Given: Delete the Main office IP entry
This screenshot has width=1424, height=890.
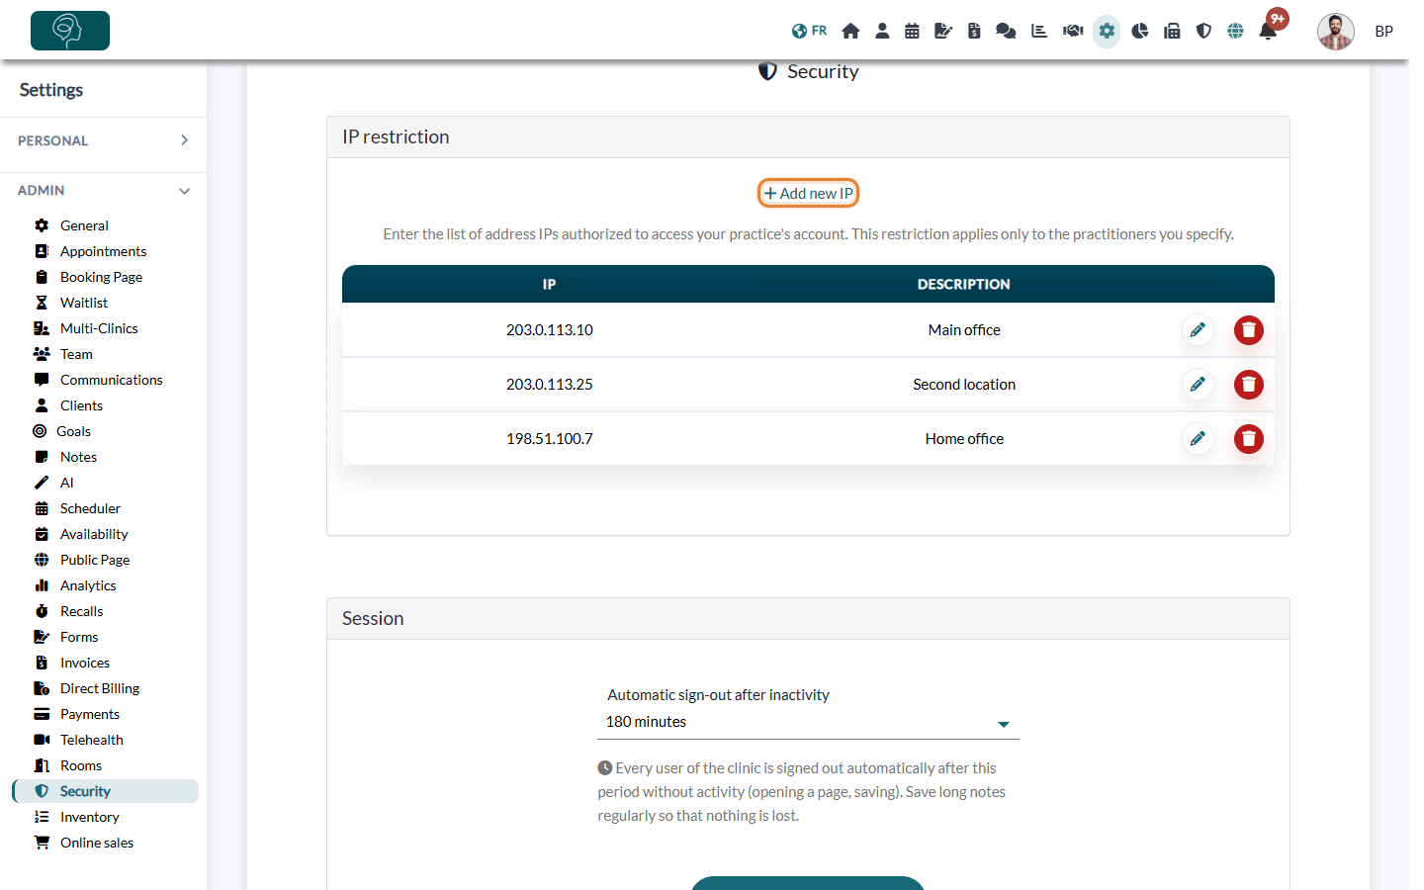Looking at the screenshot, I should (x=1249, y=330).
